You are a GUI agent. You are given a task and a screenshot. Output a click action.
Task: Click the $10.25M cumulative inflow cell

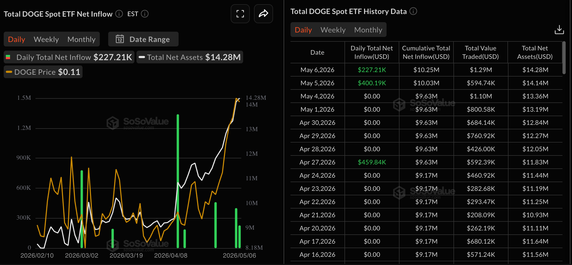click(426, 70)
